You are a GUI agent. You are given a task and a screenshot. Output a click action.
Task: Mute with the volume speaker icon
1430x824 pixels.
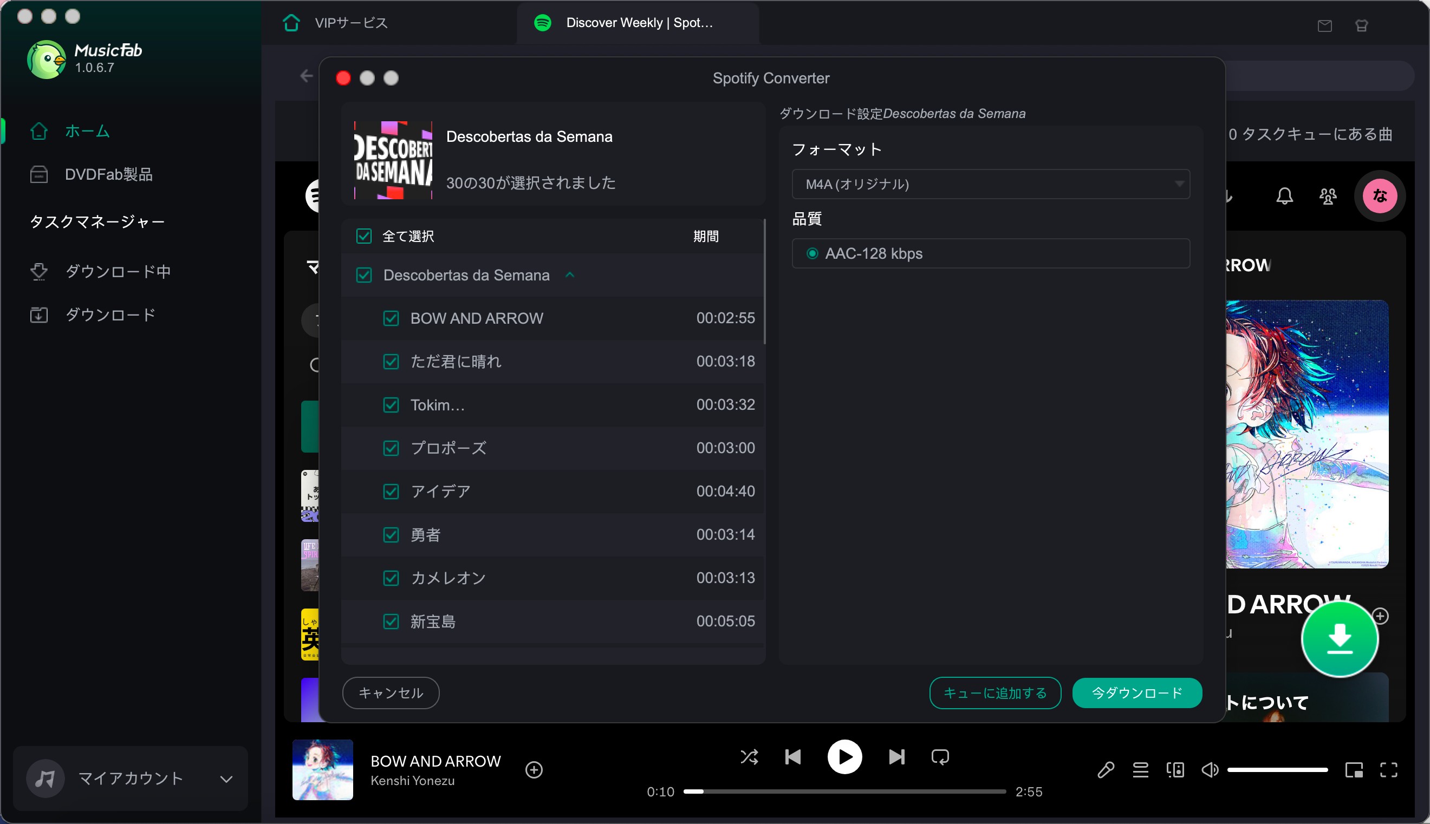[1210, 770]
